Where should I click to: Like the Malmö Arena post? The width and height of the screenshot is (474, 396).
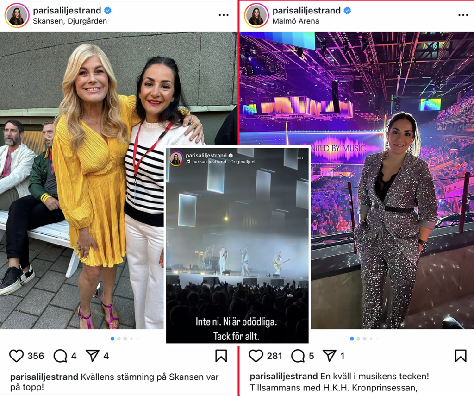click(x=256, y=356)
